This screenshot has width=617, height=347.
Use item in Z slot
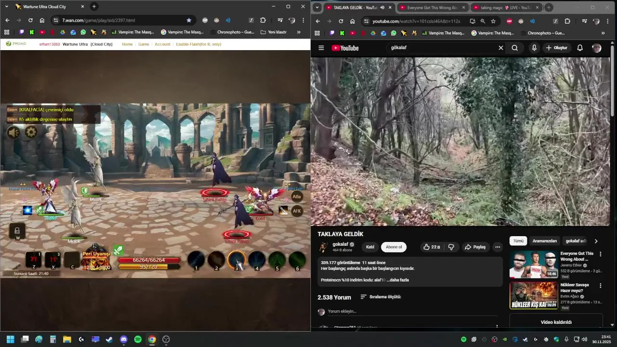pyautogui.click(x=34, y=260)
